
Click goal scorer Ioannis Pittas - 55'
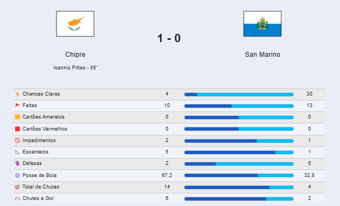coord(75,68)
